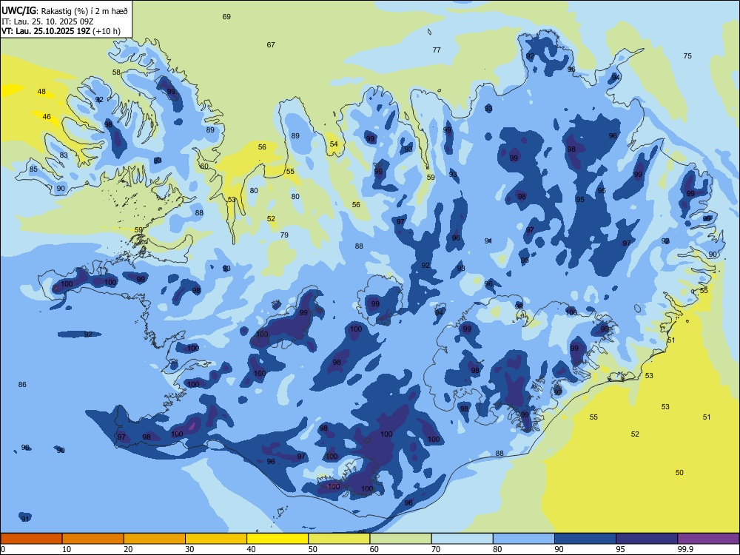Click the humidity value '79' on the map
Viewport: 740px width, 555px height.
pyautogui.click(x=284, y=235)
